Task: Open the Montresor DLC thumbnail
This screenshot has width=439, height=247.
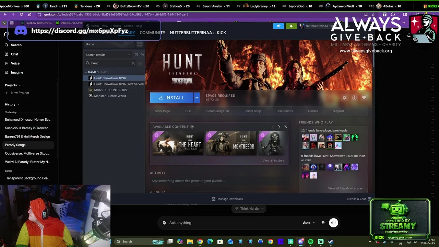Action: (231, 143)
